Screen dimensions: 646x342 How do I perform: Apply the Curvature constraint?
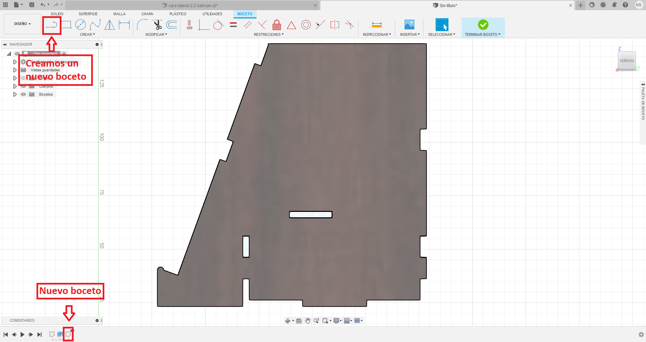click(349, 25)
